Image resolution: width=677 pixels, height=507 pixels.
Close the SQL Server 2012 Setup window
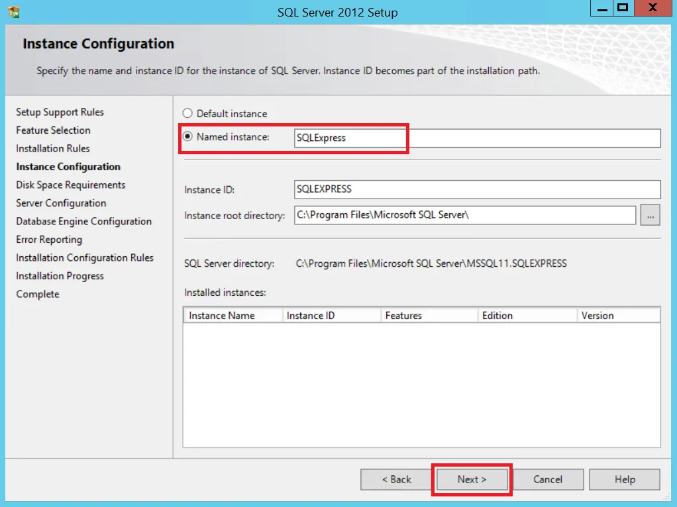(653, 8)
